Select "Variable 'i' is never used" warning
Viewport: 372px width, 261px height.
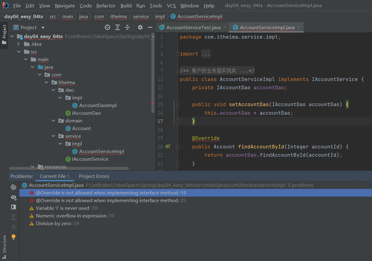[195, 208]
